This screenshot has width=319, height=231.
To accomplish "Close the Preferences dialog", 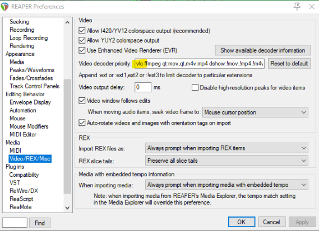I will [x=312, y=7].
